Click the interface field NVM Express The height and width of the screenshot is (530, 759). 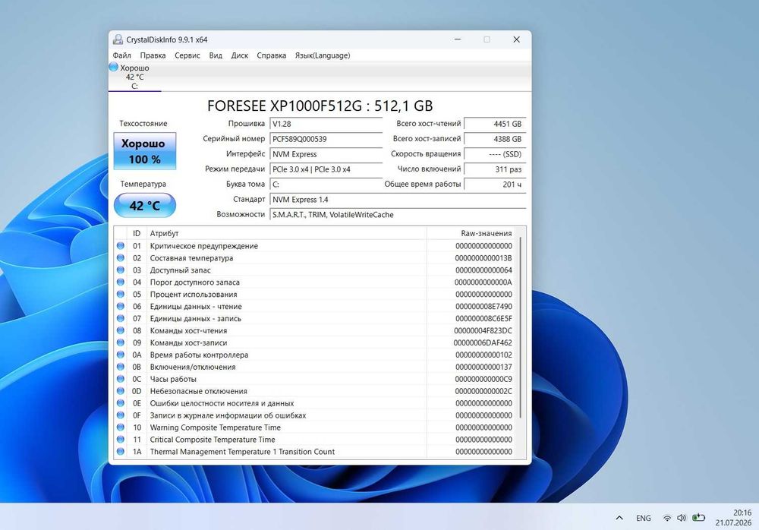pyautogui.click(x=326, y=154)
